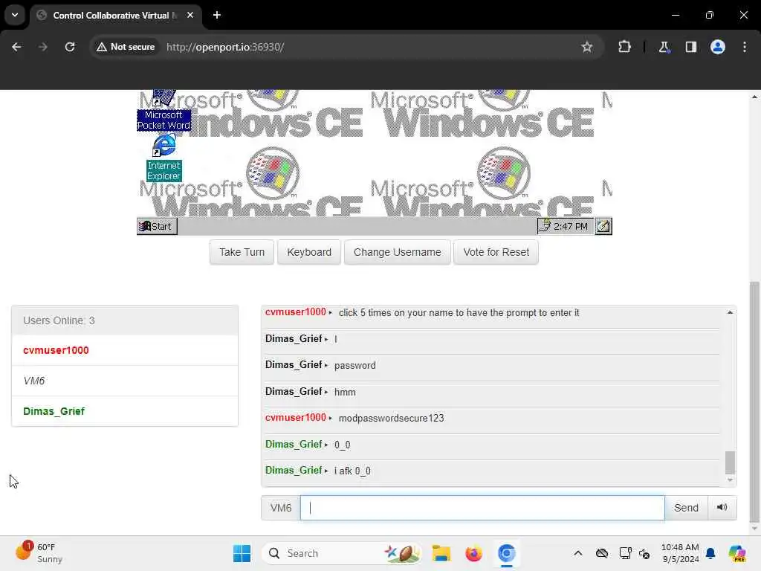Viewport: 761px width, 571px height.
Task: Close the Control Collaborative Virtual tab
Action: (190, 15)
